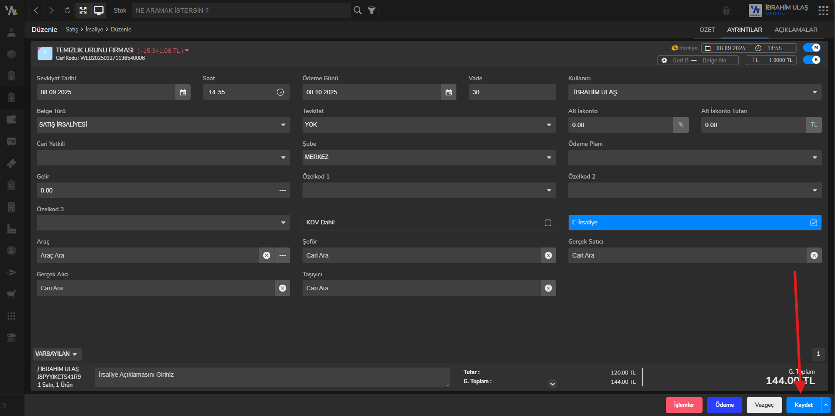
Task: Expand the VARSAYILAN dropdown
Action: tap(57, 354)
